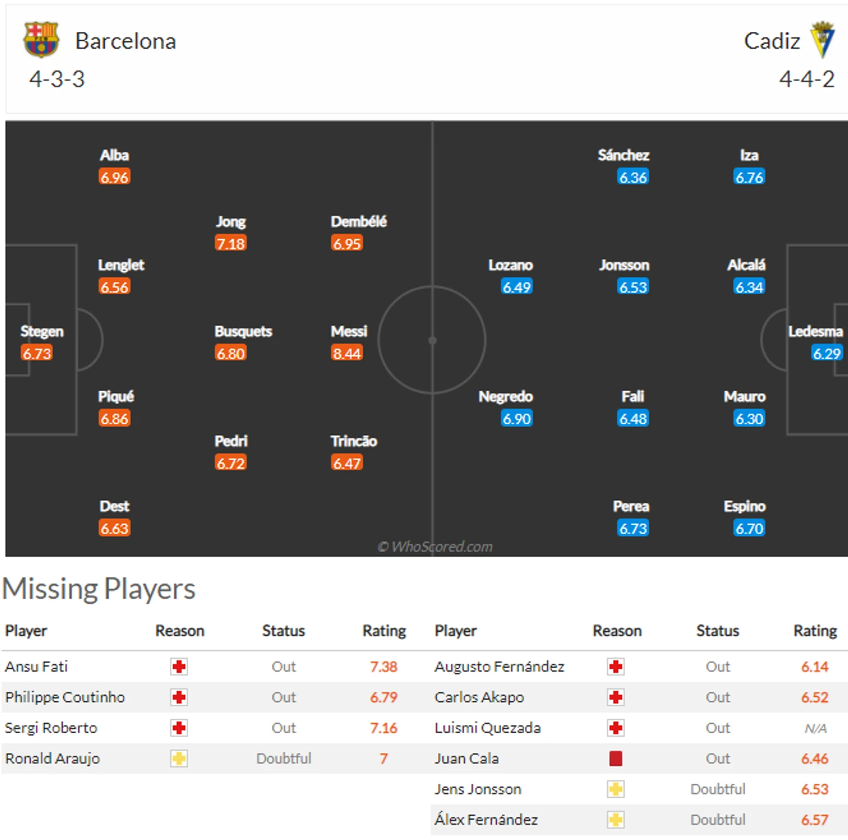Click Juan Cala's red card suspension icon
The image size is (848, 840).
pos(616,759)
